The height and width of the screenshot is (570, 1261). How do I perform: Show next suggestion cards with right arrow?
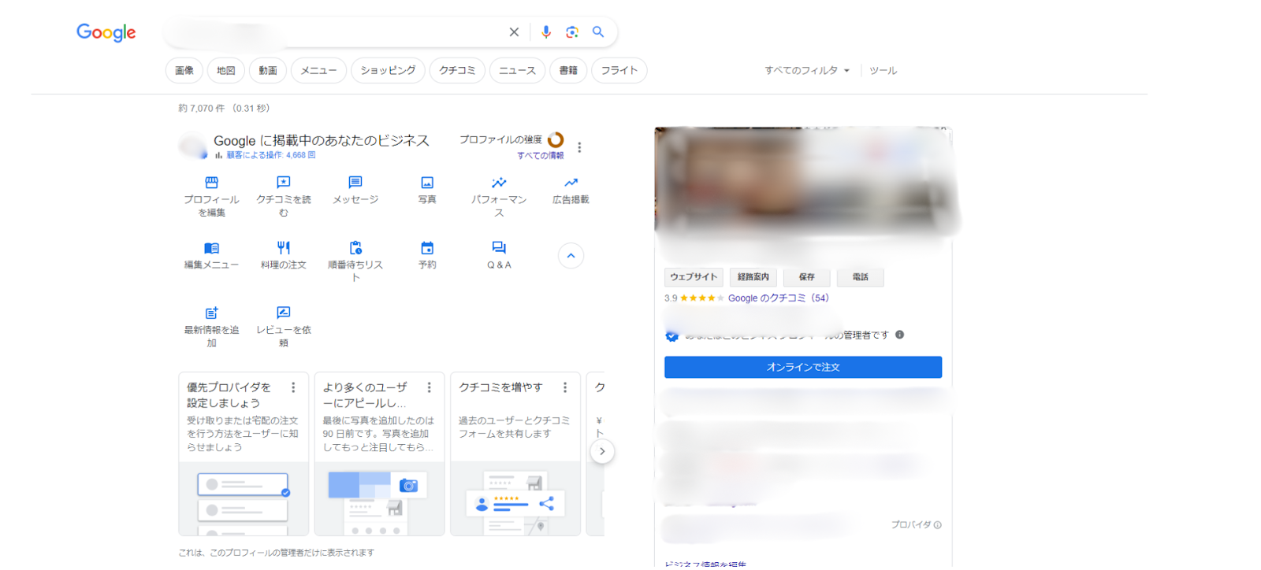point(602,451)
